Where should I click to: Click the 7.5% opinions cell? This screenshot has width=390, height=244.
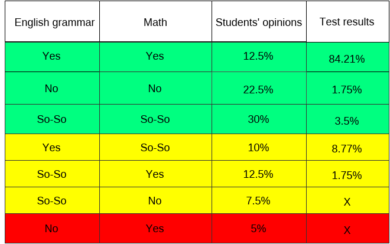pyautogui.click(x=258, y=201)
